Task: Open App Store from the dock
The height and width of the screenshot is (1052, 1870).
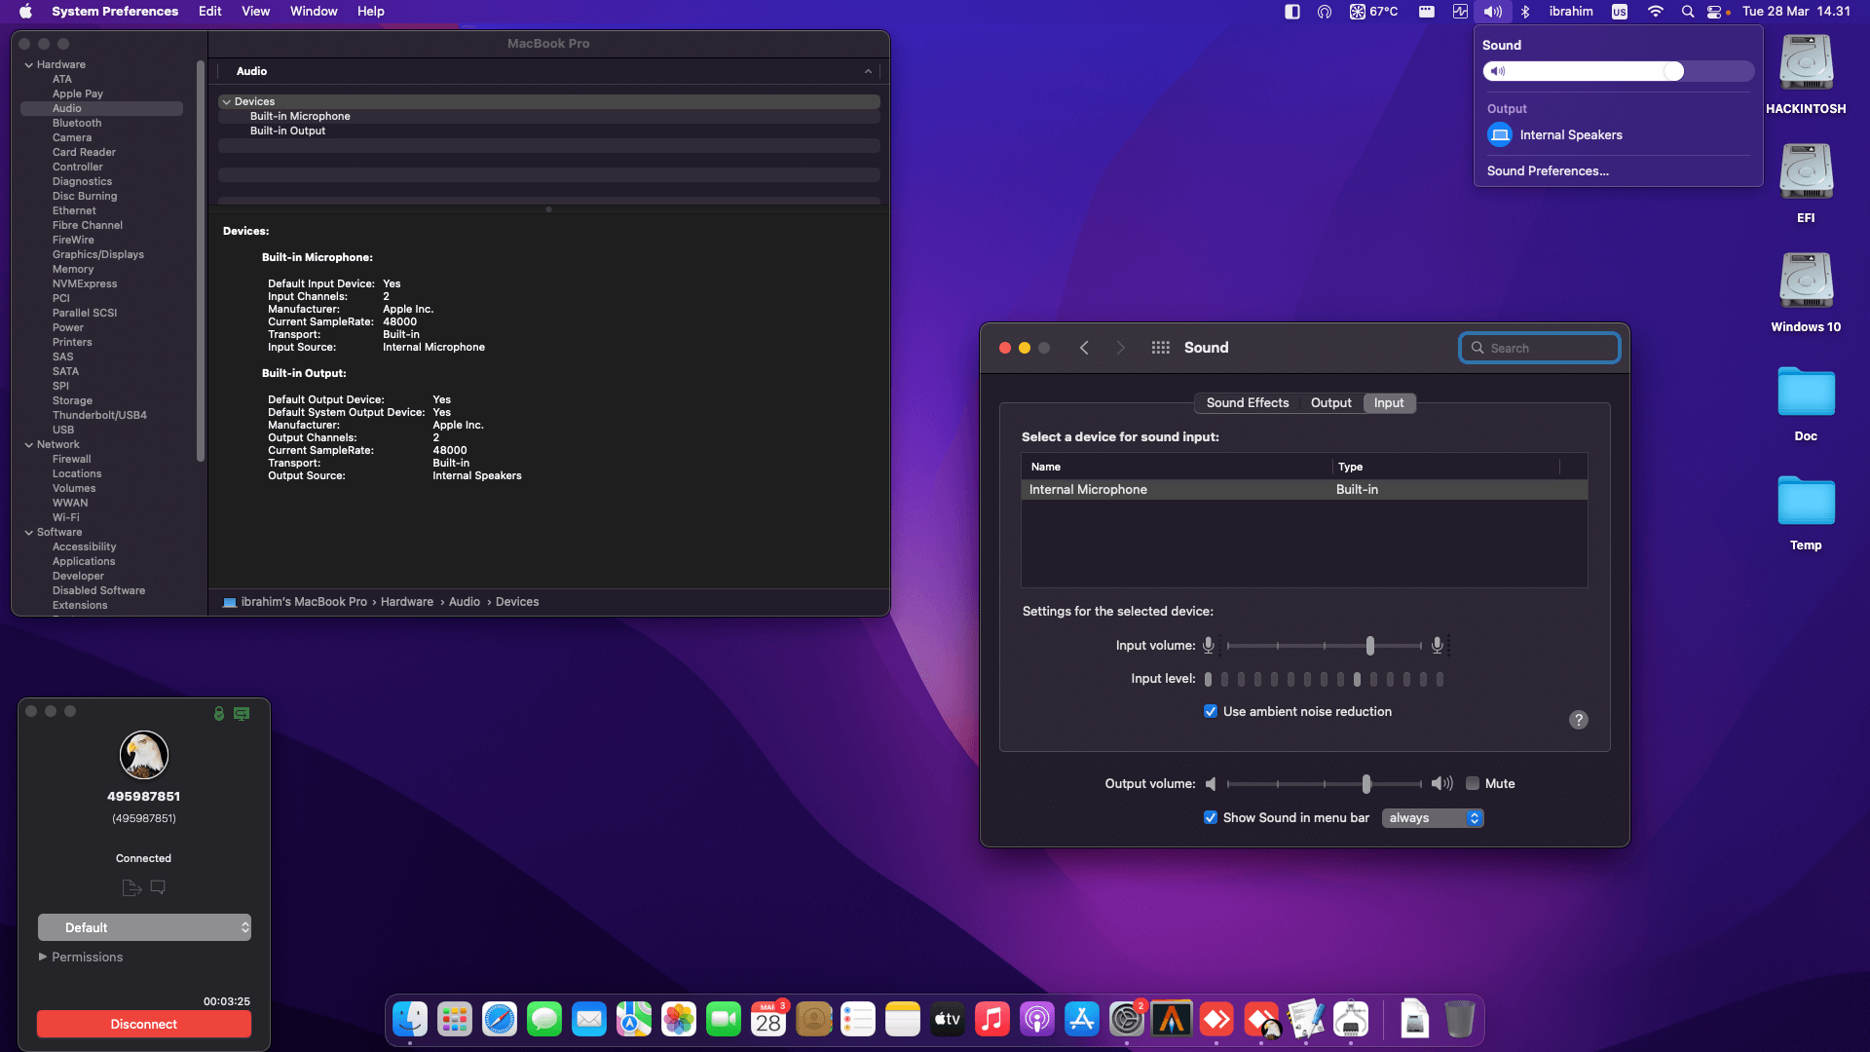Action: 1082,1020
